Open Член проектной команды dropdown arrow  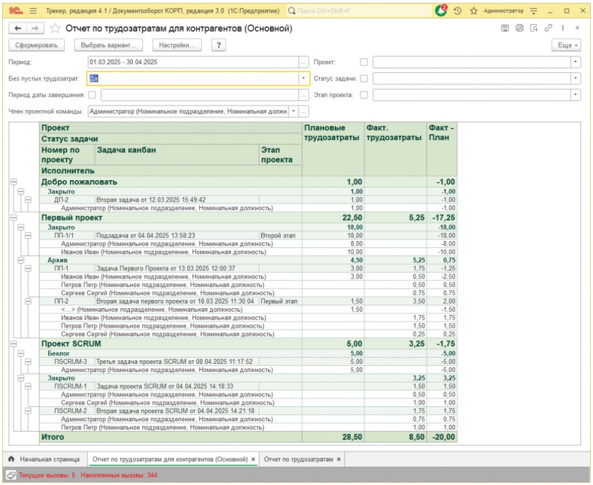pyautogui.click(x=294, y=111)
